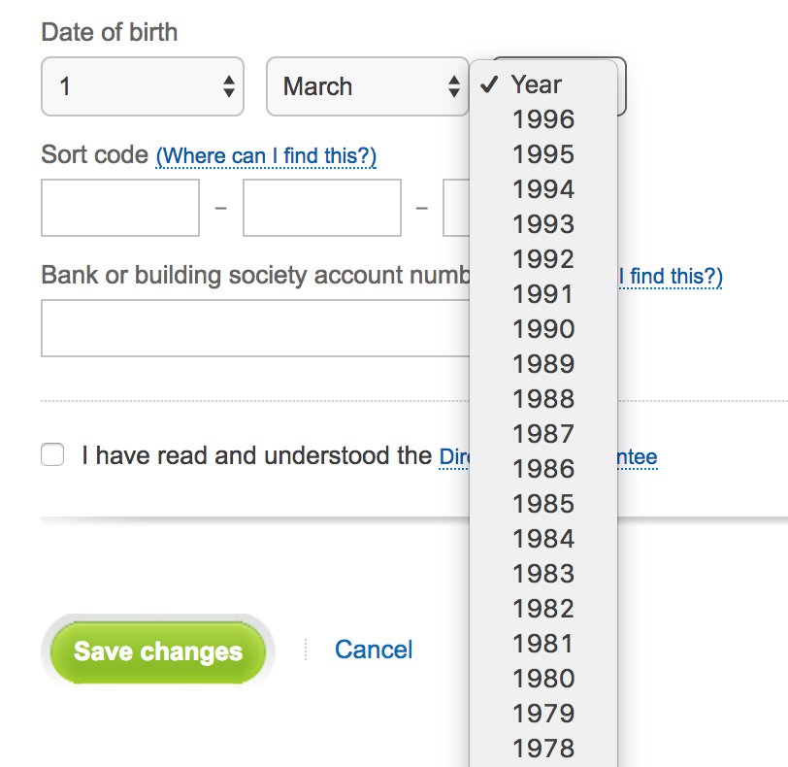Select year 1981 in dropdown list
Screen dimensions: 788x767
(543, 644)
